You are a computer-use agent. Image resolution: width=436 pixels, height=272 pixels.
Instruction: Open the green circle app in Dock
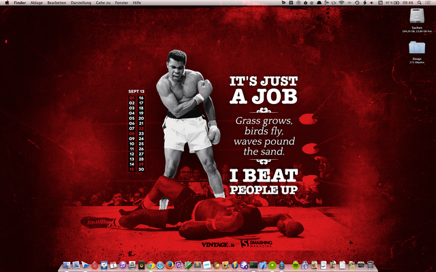click(x=272, y=265)
